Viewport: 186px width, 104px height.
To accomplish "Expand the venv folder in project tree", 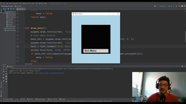I will [x=5, y=13].
